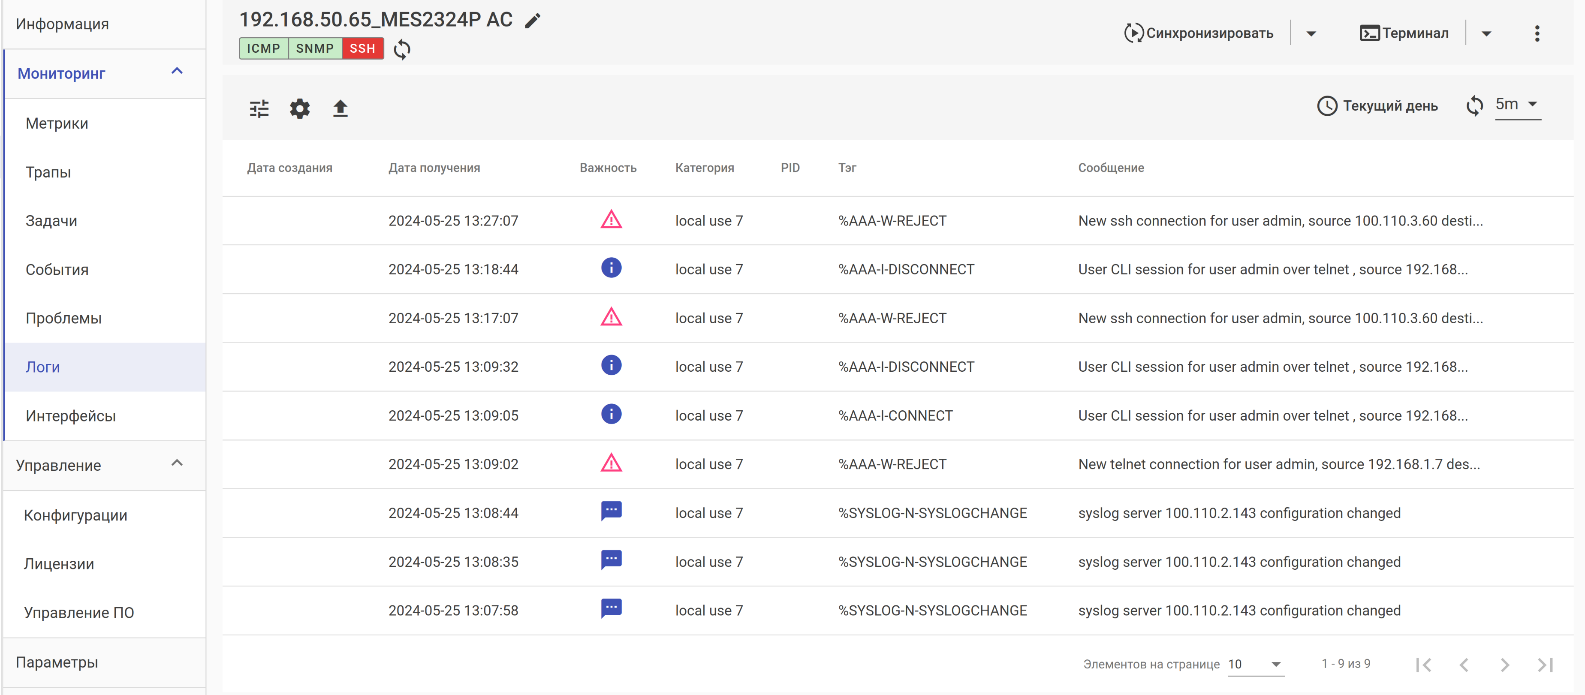Select Конфигурации in the sidebar
Screen dimensions: 1585x695
point(75,515)
